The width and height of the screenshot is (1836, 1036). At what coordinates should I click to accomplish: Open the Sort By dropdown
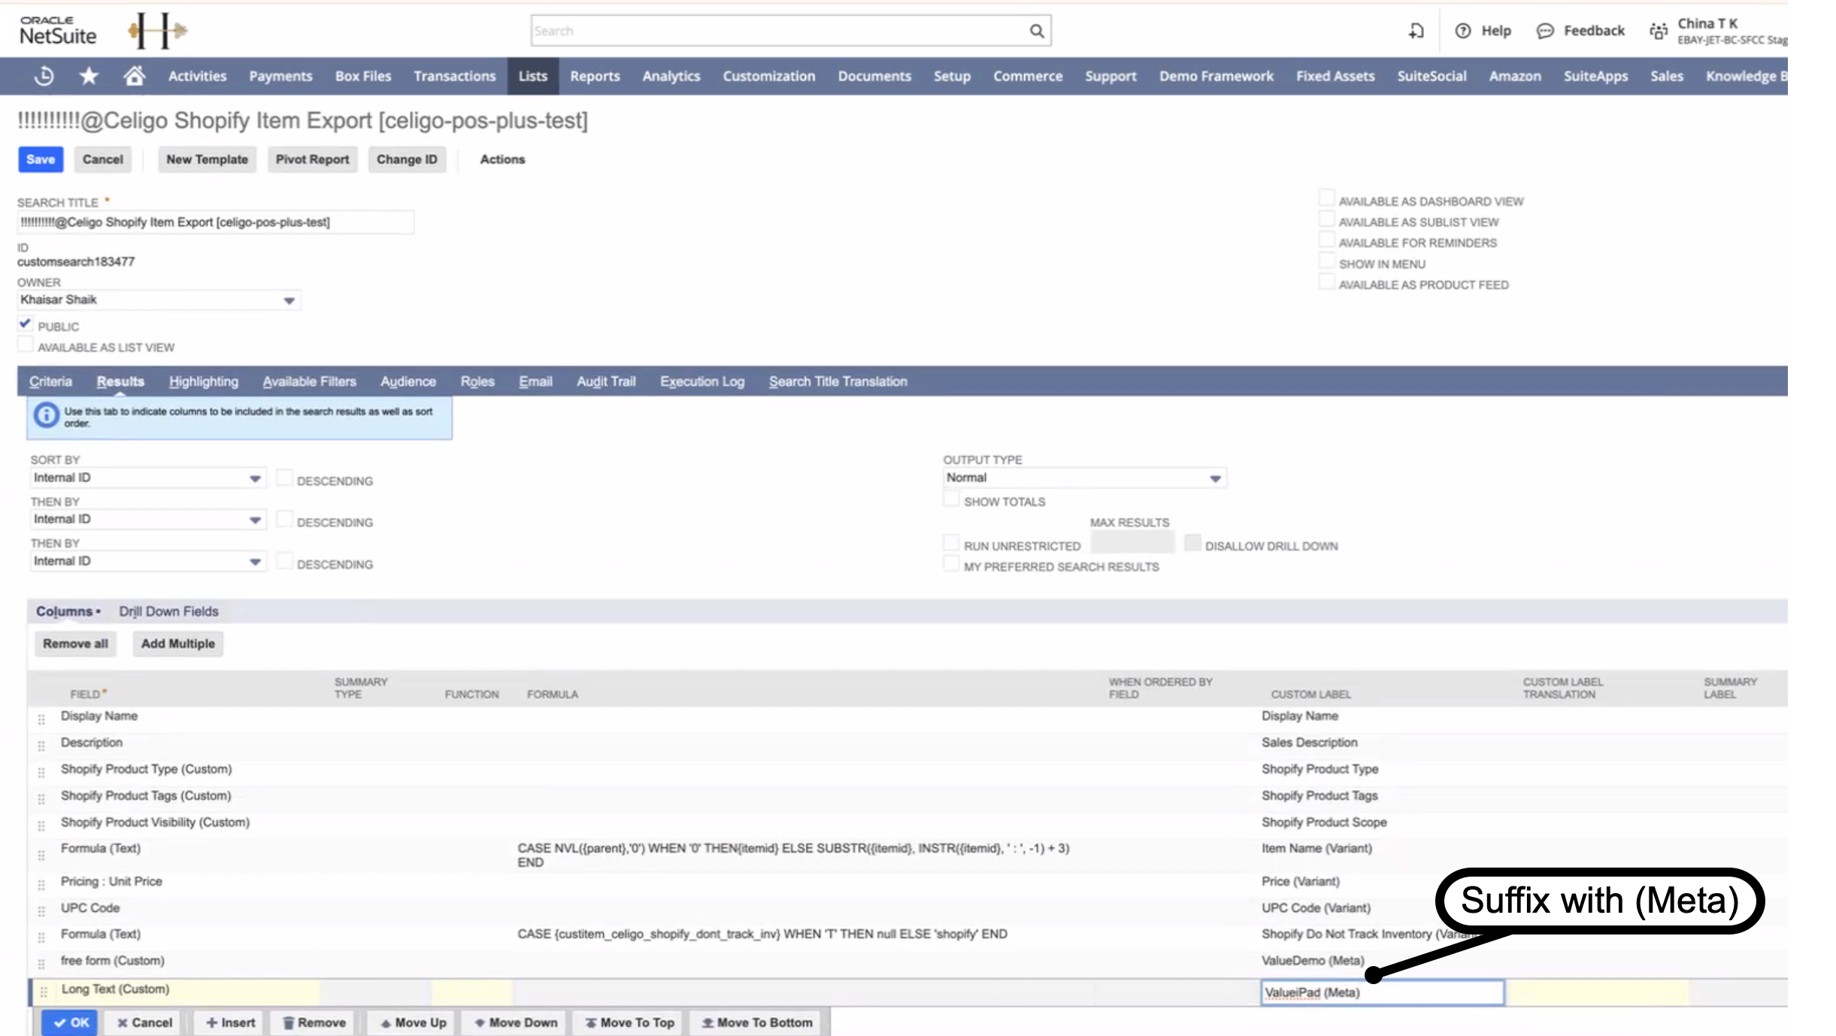[x=255, y=478]
